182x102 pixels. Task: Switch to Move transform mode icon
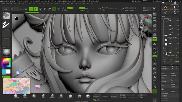point(40,9)
